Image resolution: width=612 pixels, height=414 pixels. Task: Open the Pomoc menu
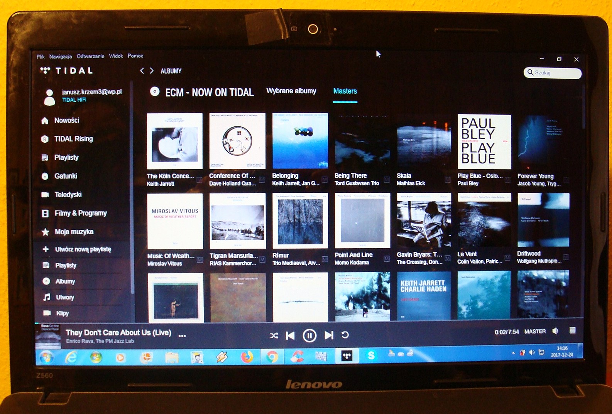[x=135, y=56]
